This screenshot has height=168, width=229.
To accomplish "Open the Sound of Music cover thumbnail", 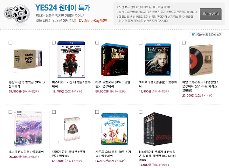I will point(114,129).
